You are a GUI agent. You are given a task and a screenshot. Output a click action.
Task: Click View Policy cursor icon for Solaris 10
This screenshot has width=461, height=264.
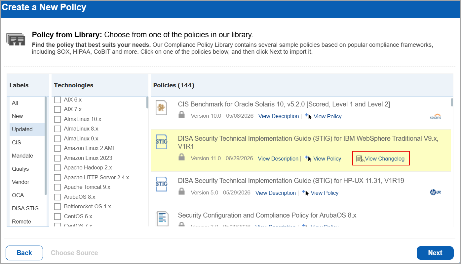click(308, 116)
